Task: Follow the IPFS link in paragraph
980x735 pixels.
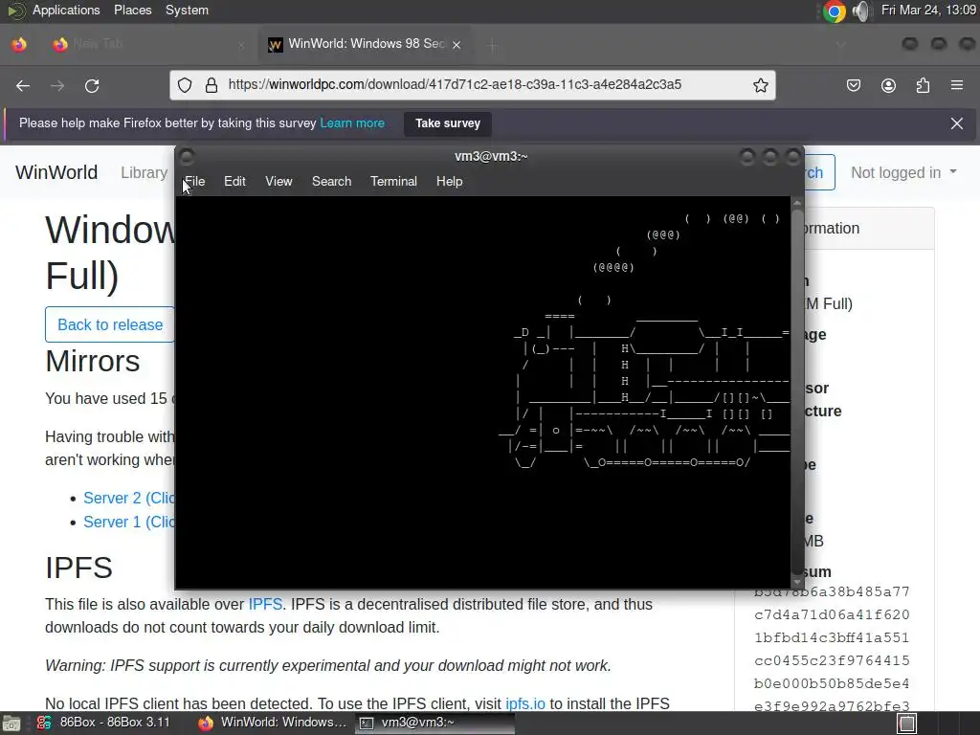Action: (x=265, y=605)
